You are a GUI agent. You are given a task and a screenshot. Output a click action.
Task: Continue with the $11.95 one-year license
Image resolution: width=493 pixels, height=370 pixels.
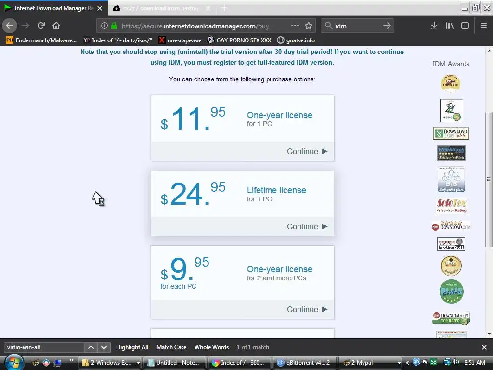click(x=307, y=151)
